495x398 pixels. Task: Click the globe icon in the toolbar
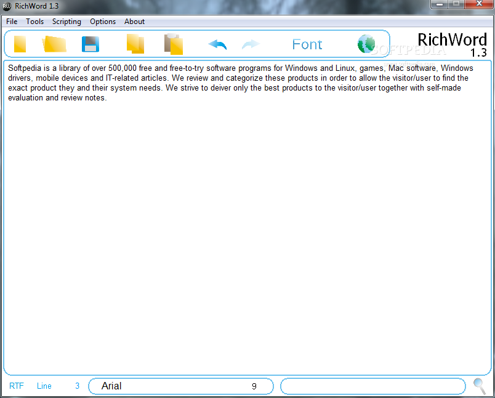pos(366,44)
